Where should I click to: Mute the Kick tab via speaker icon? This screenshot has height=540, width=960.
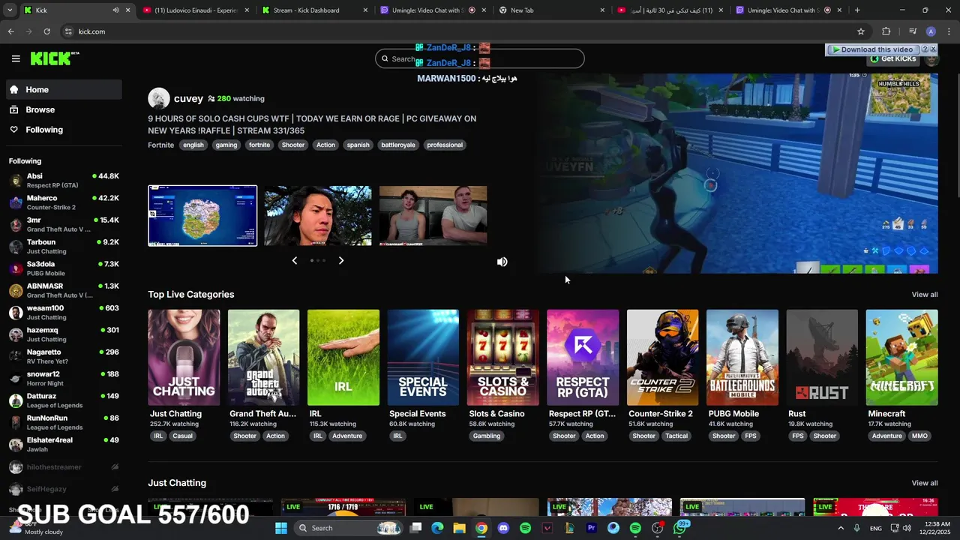115,10
